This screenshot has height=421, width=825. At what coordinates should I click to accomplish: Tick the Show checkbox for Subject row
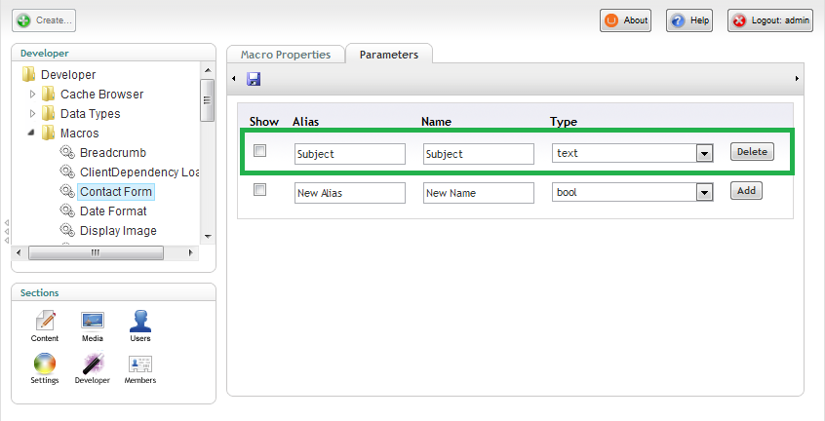coord(260,151)
